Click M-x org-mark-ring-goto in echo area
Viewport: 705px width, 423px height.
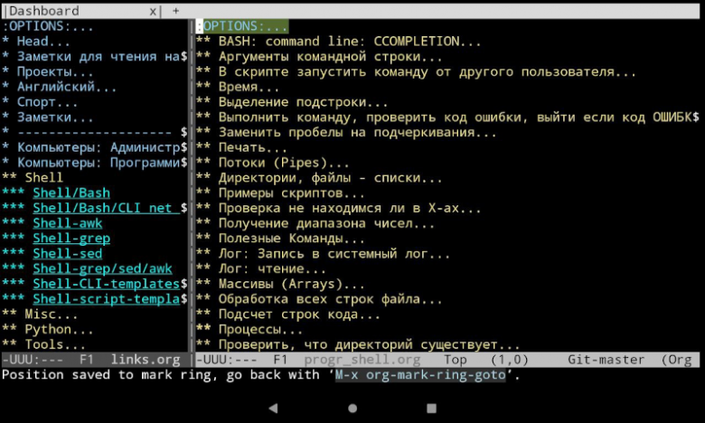point(420,375)
